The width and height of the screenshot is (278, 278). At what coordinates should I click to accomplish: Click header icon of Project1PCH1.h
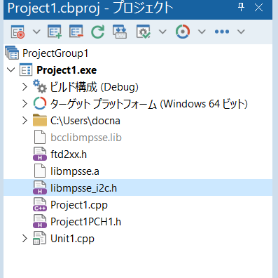click(40, 221)
